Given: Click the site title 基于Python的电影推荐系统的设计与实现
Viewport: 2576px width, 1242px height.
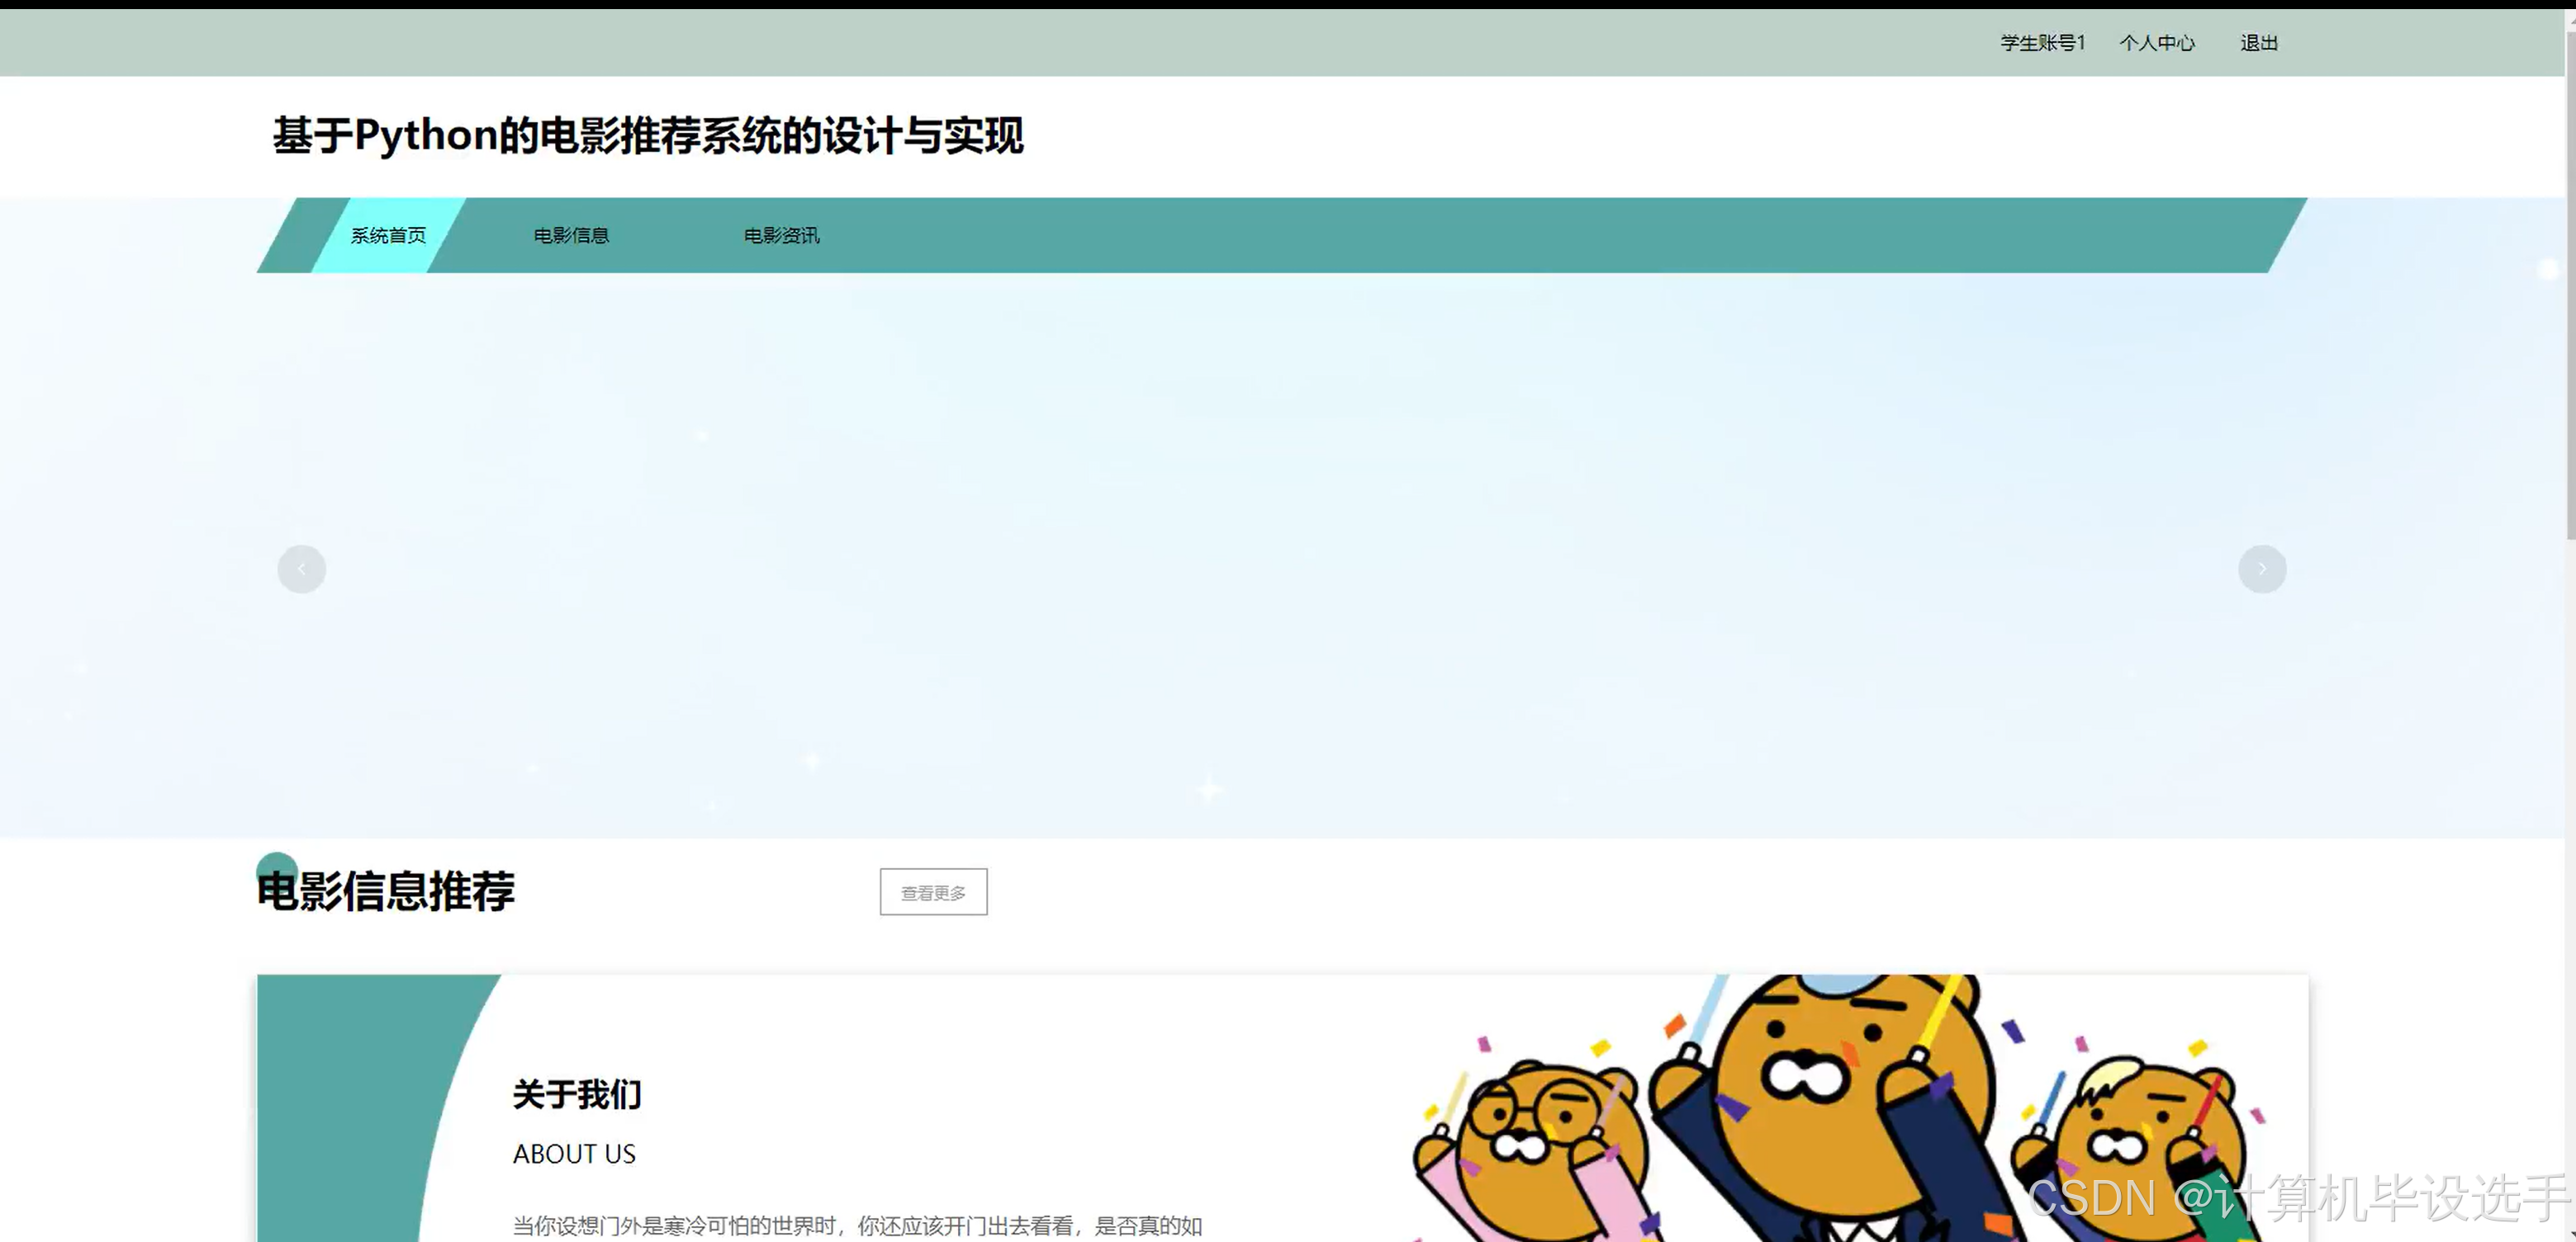Looking at the screenshot, I should pyautogui.click(x=648, y=136).
